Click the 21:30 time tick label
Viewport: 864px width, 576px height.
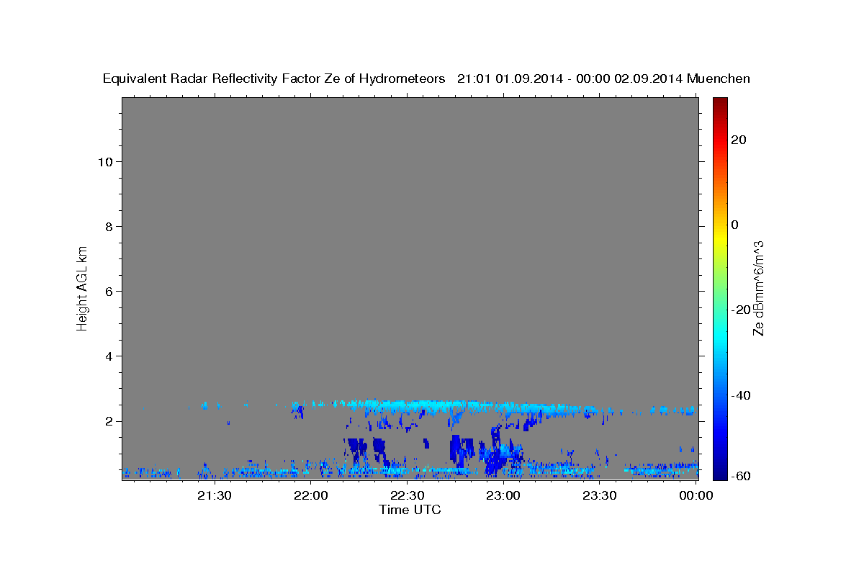click(215, 495)
